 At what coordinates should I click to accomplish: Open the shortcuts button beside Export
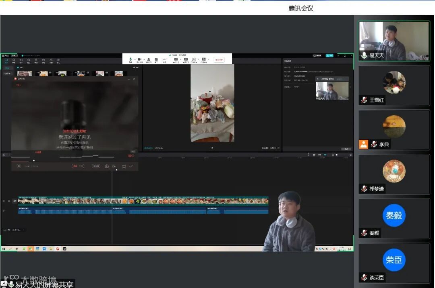click(x=317, y=55)
